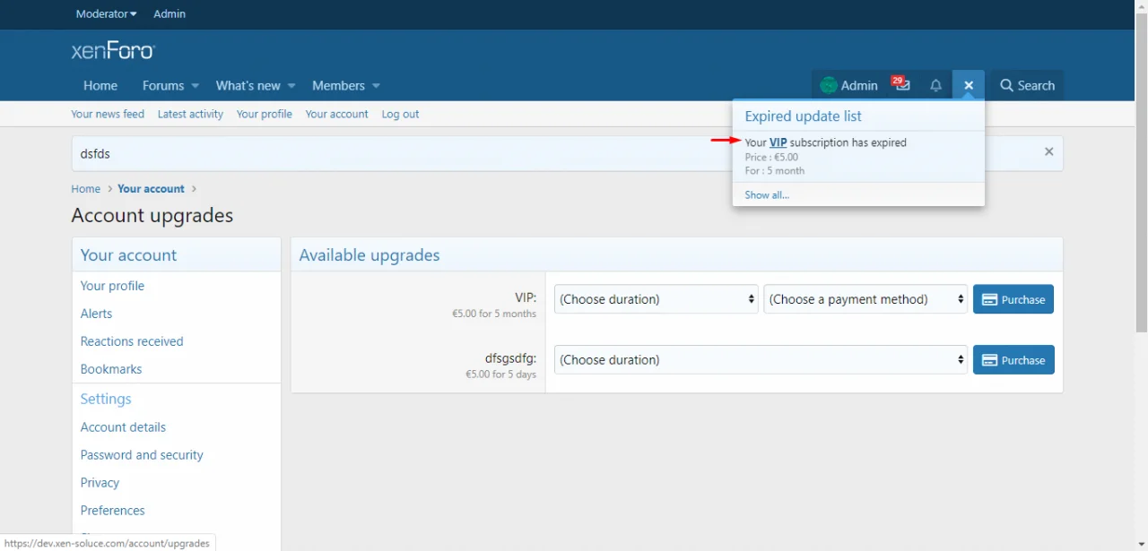This screenshot has width=1148, height=551.
Task: Click the Search magnifier icon
Action: pyautogui.click(x=1007, y=85)
